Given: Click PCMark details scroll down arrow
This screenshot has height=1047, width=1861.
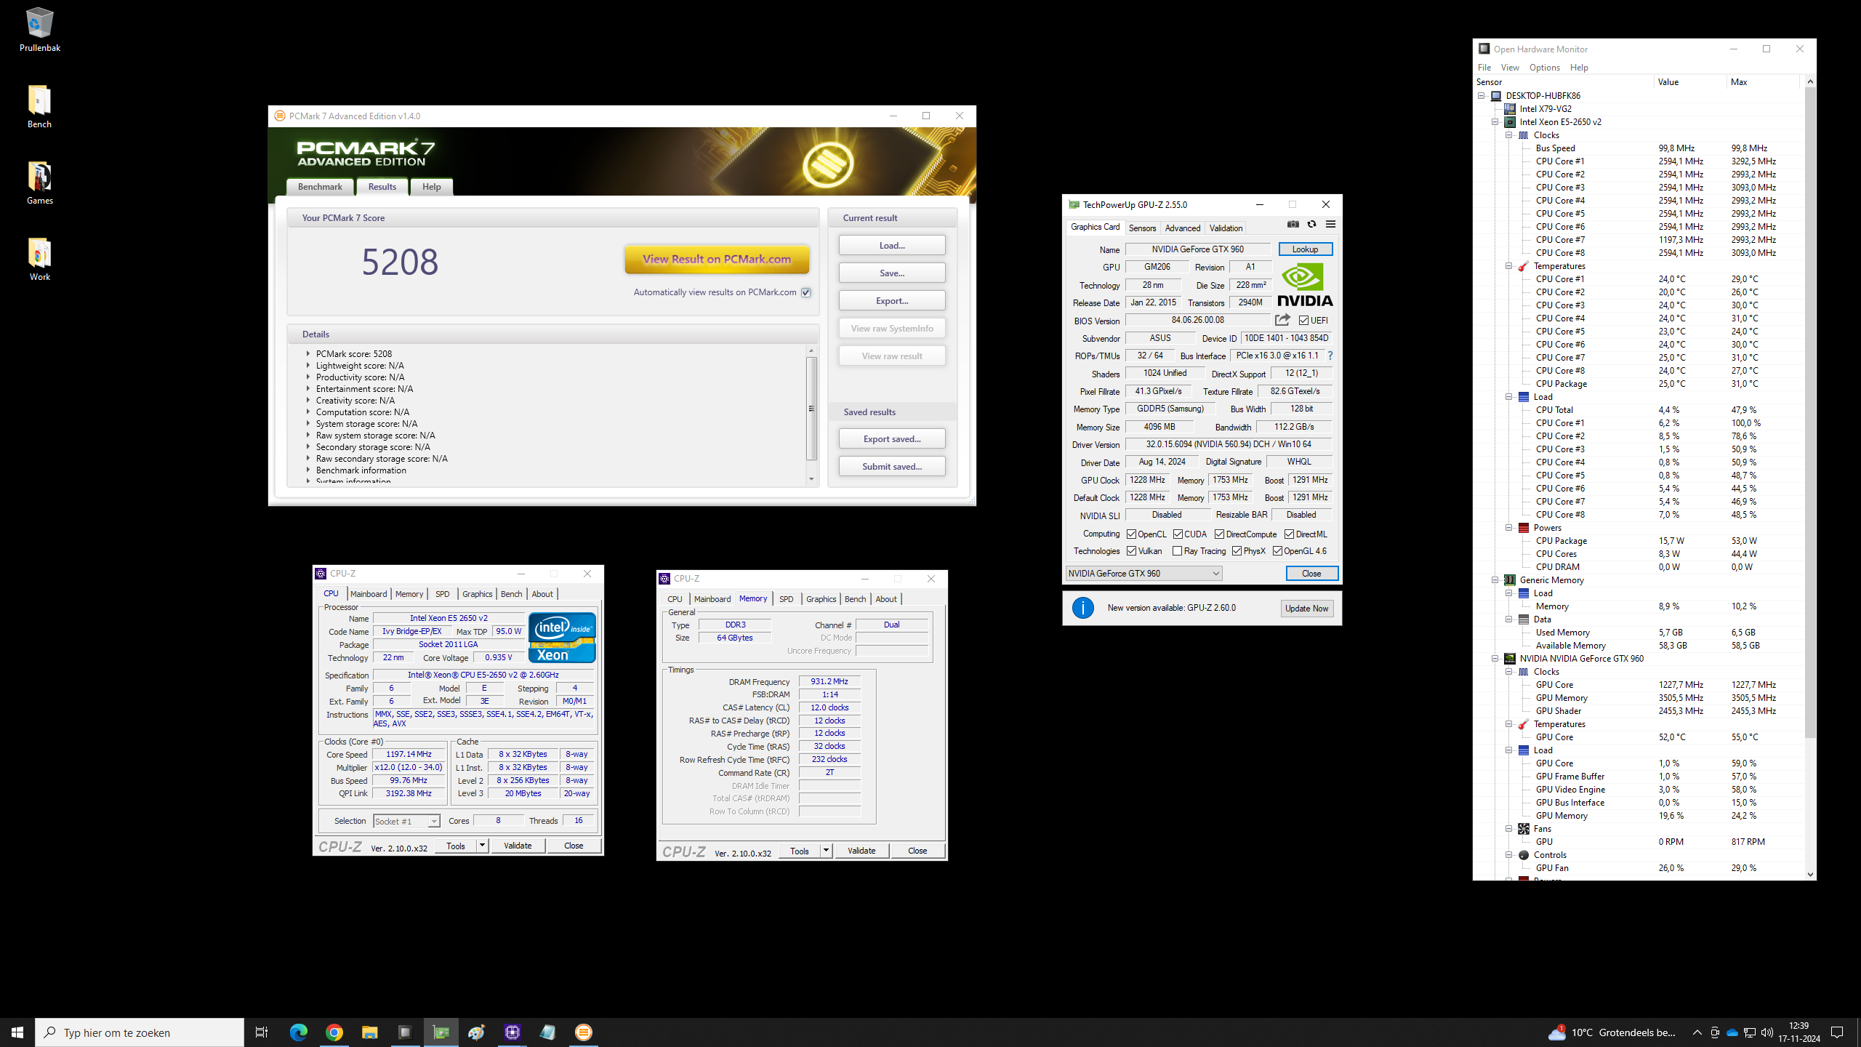Looking at the screenshot, I should [x=811, y=479].
